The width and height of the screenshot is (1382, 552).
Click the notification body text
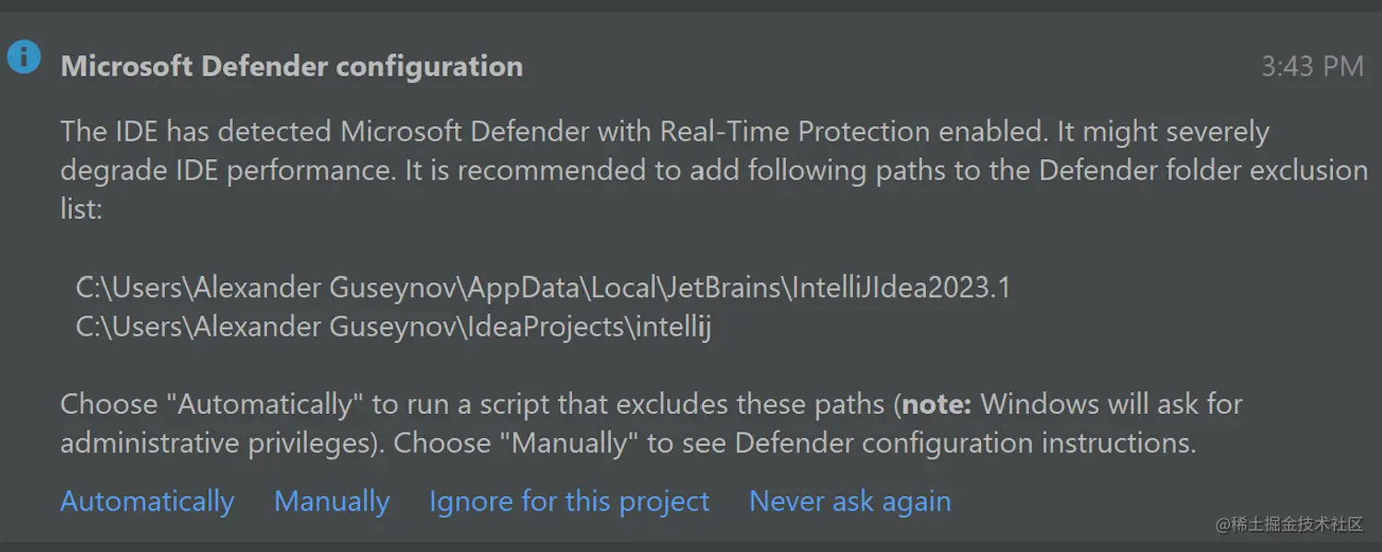[x=645, y=169]
